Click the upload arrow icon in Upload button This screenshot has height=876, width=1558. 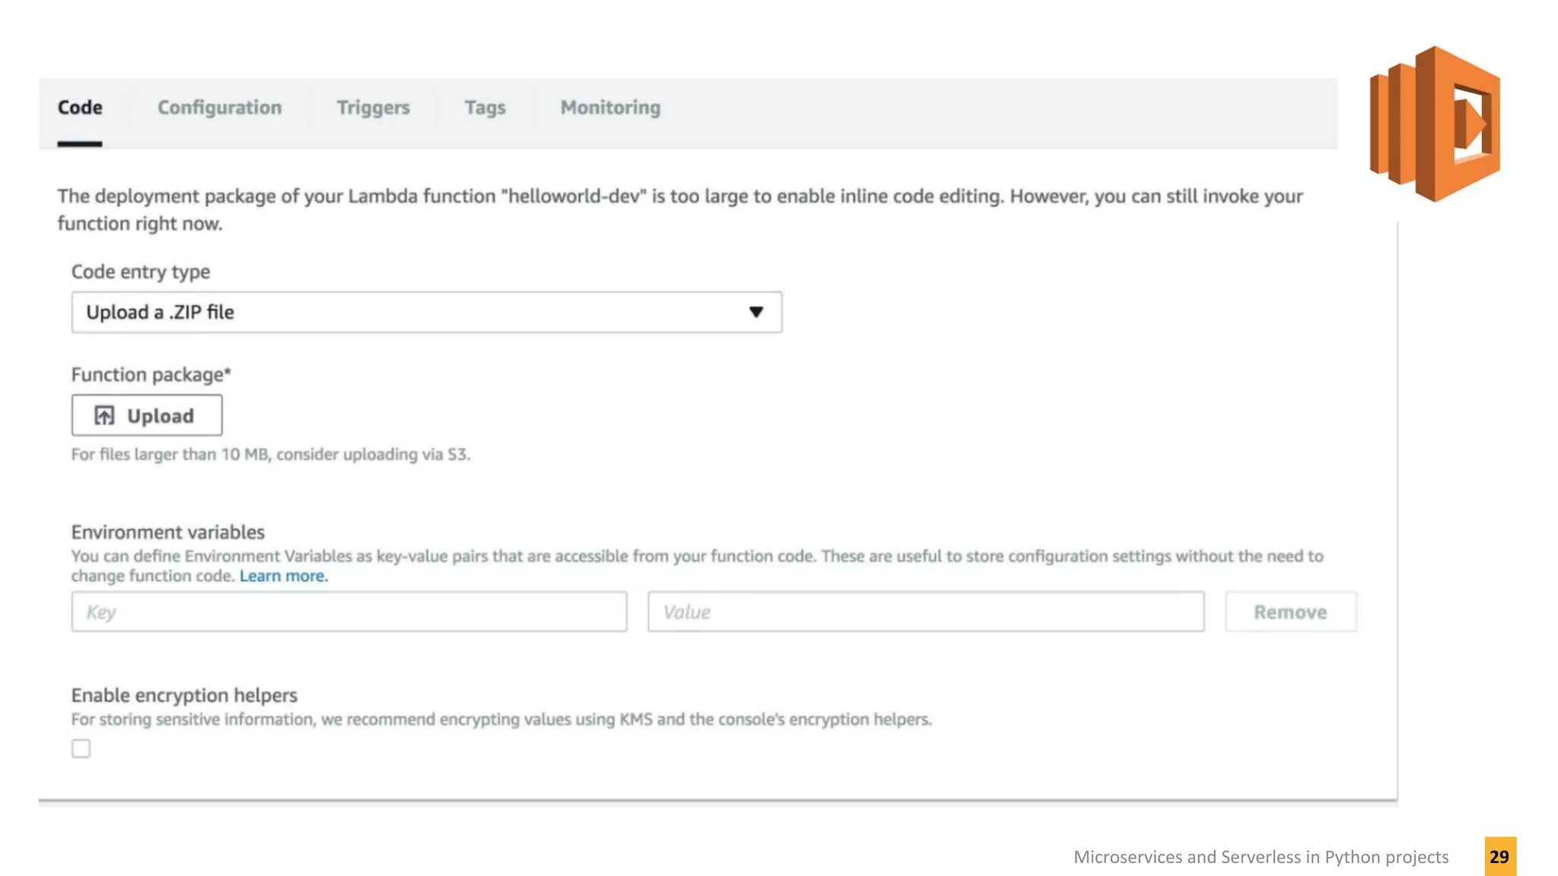[x=104, y=416]
